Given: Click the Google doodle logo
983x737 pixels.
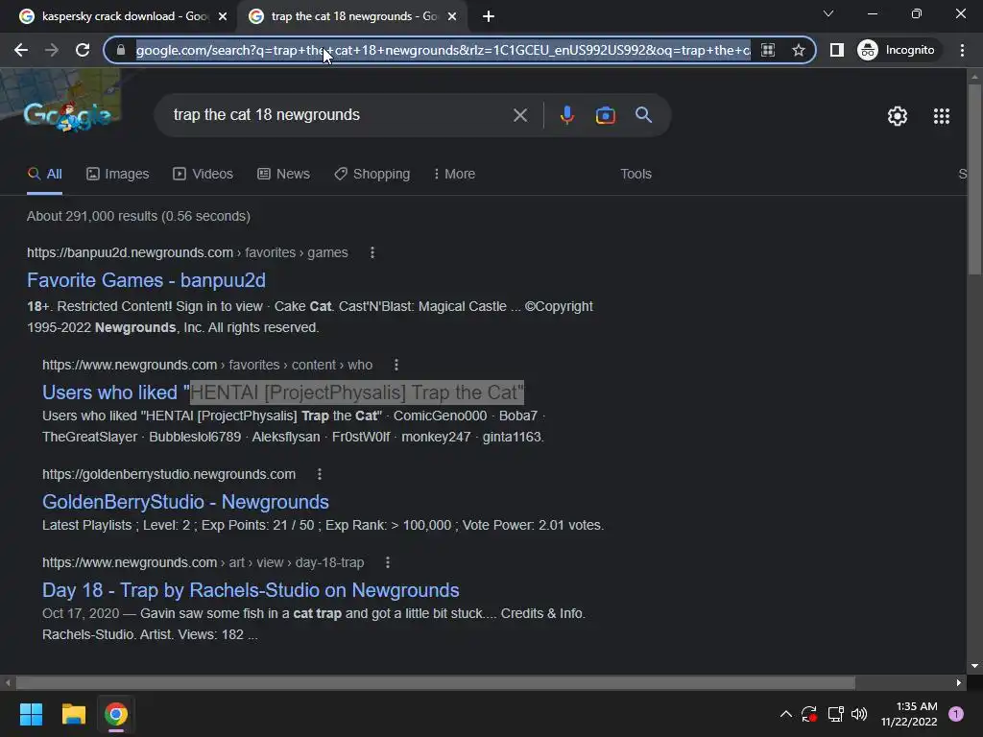Looking at the screenshot, I should pyautogui.click(x=67, y=115).
